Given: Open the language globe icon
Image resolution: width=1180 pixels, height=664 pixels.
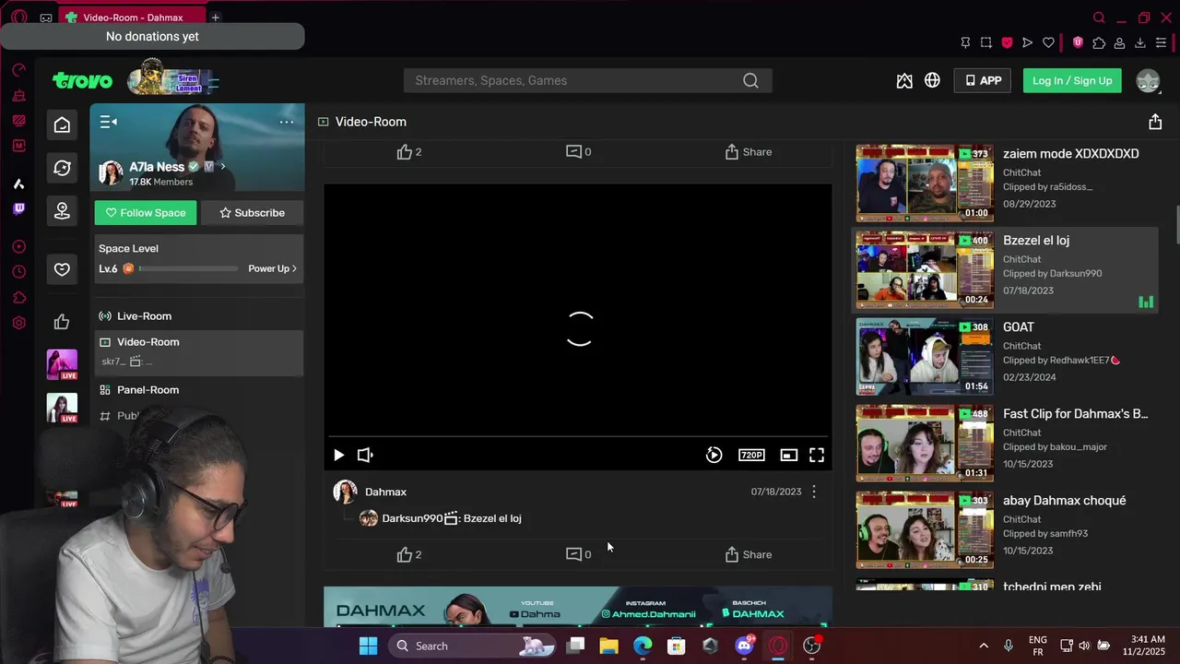Looking at the screenshot, I should click(932, 81).
